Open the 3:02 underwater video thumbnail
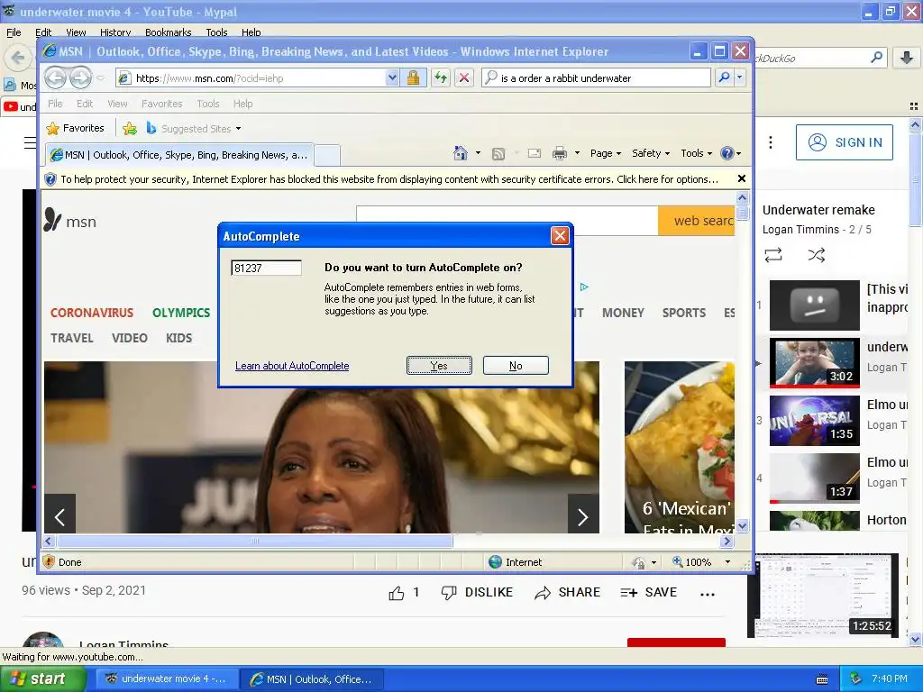Viewport: 923px width, 692px height. point(814,362)
